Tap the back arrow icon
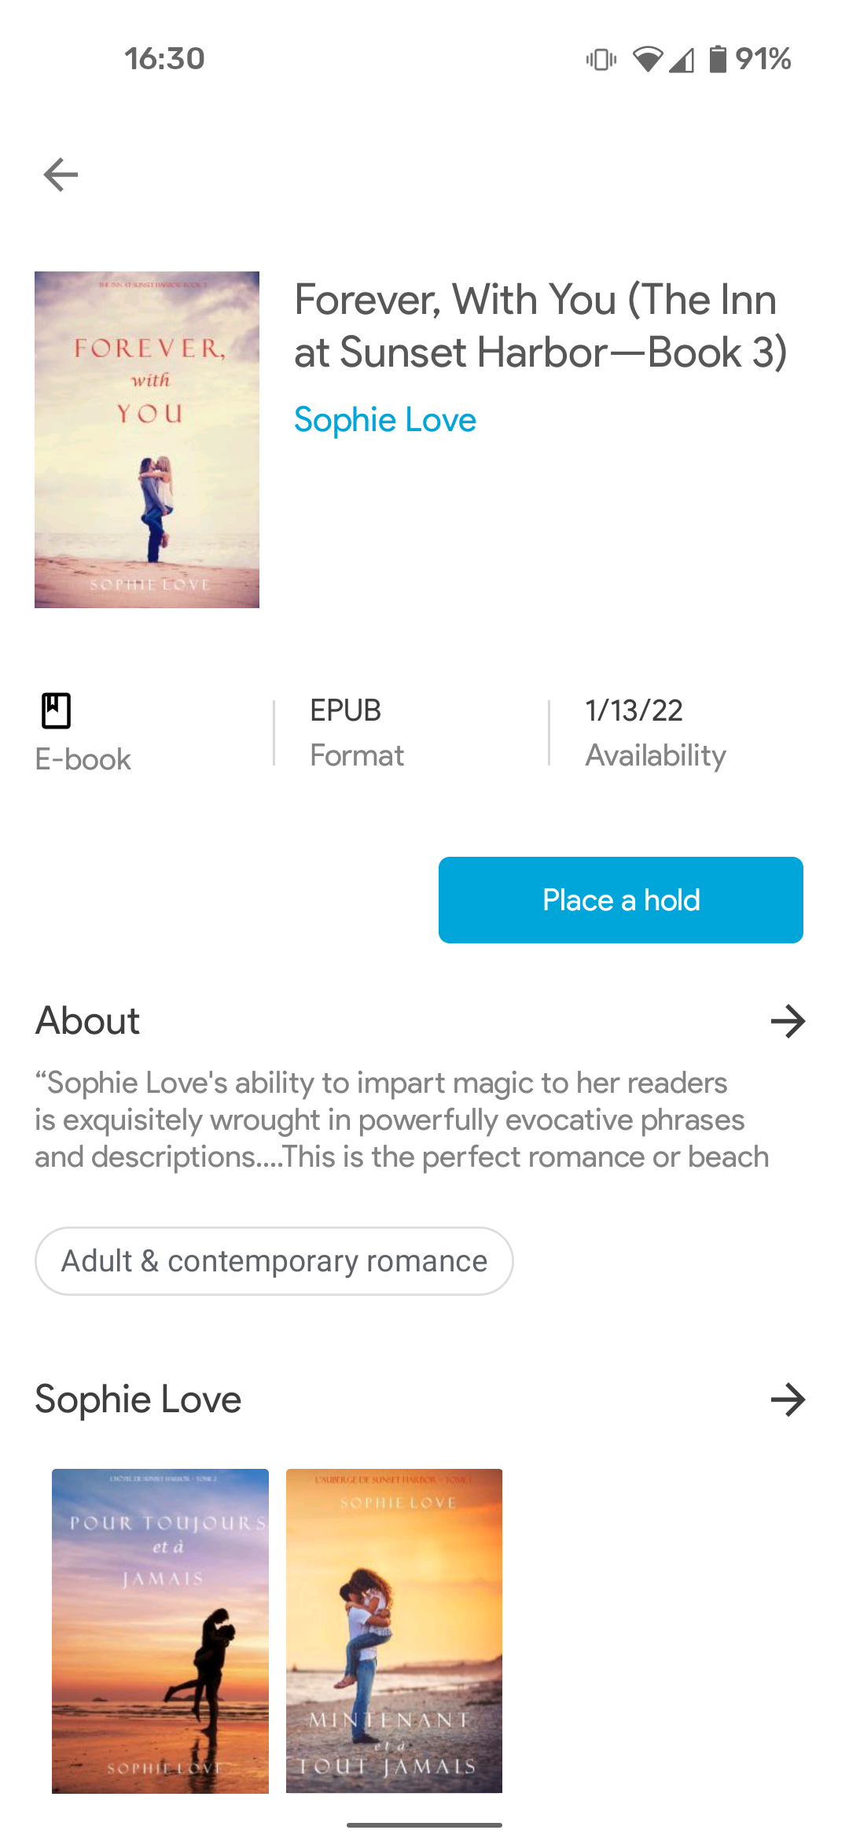 pyautogui.click(x=61, y=175)
